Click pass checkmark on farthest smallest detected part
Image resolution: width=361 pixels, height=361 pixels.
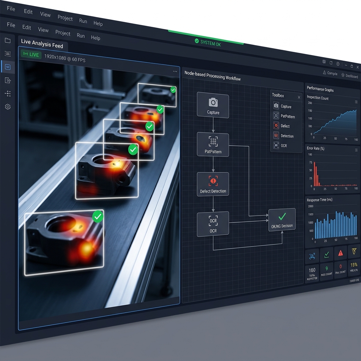pos(173,90)
